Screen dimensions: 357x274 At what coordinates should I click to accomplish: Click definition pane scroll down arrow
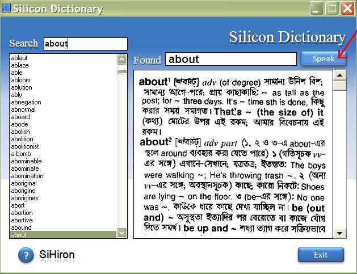pos(340,233)
